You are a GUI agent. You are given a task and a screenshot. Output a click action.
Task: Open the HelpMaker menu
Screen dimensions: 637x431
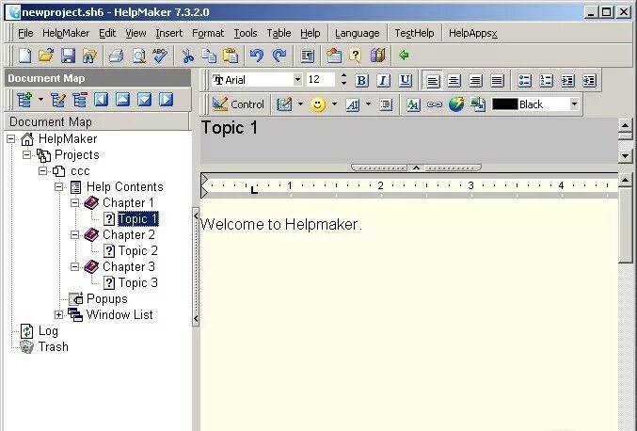click(x=66, y=33)
